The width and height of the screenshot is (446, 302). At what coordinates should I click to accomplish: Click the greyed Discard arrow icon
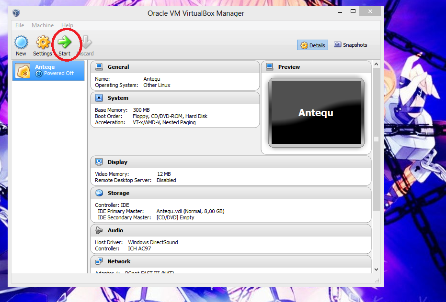tap(86, 42)
